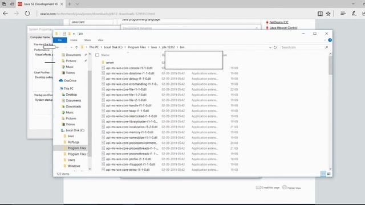Open recent locations dropdown arrow
The image size is (365, 205).
pos(71,47)
